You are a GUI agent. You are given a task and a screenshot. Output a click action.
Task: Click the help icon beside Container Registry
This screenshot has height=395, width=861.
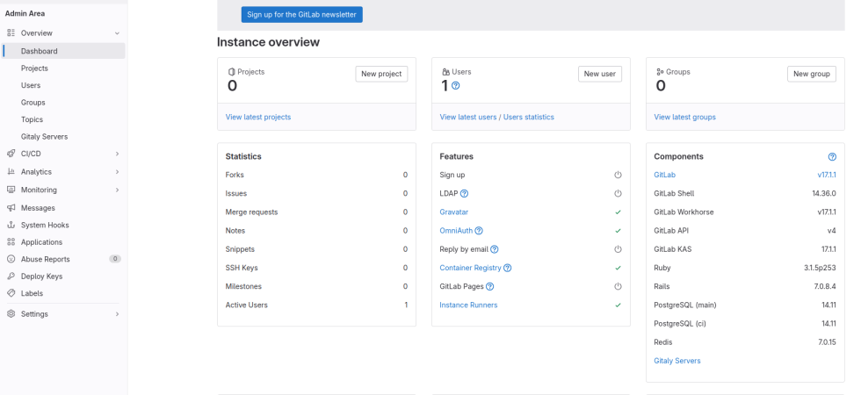pos(508,268)
